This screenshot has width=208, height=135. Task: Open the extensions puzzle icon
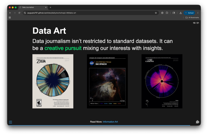pos(167,13)
